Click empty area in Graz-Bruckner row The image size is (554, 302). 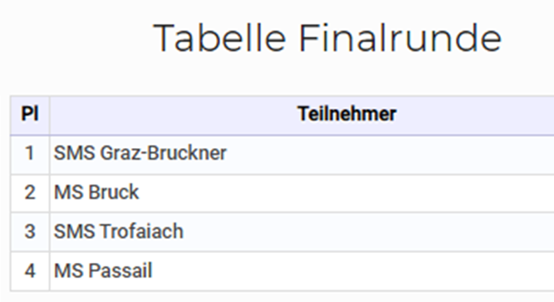[x=389, y=154]
